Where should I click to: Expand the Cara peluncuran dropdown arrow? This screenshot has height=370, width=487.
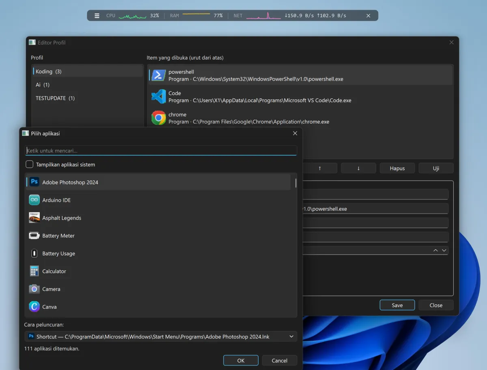click(291, 336)
